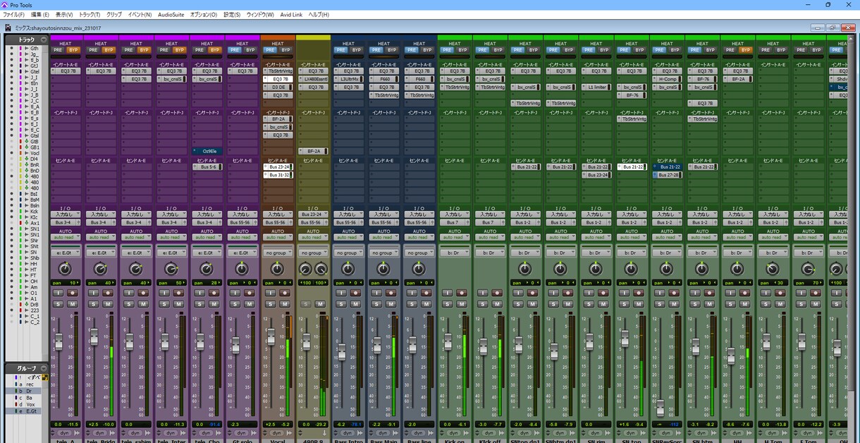Record-enable the tele_Cho track

coord(214,293)
